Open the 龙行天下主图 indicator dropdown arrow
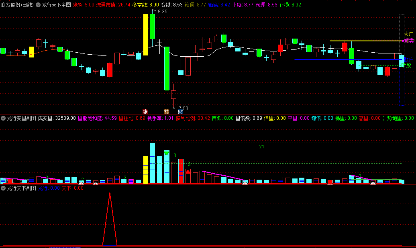416x248 pixels. [x=38, y=5]
